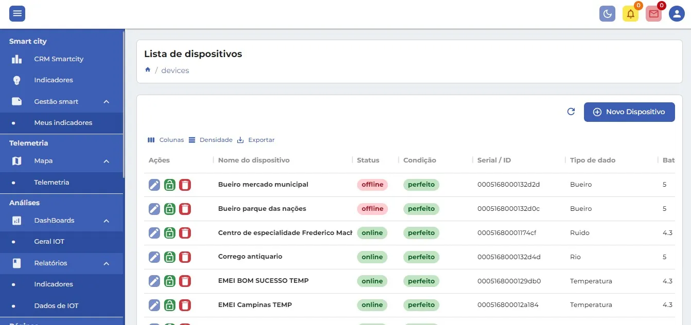Image resolution: width=691 pixels, height=325 pixels.
Task: Click the refresh device list icon
Action: pos(571,112)
